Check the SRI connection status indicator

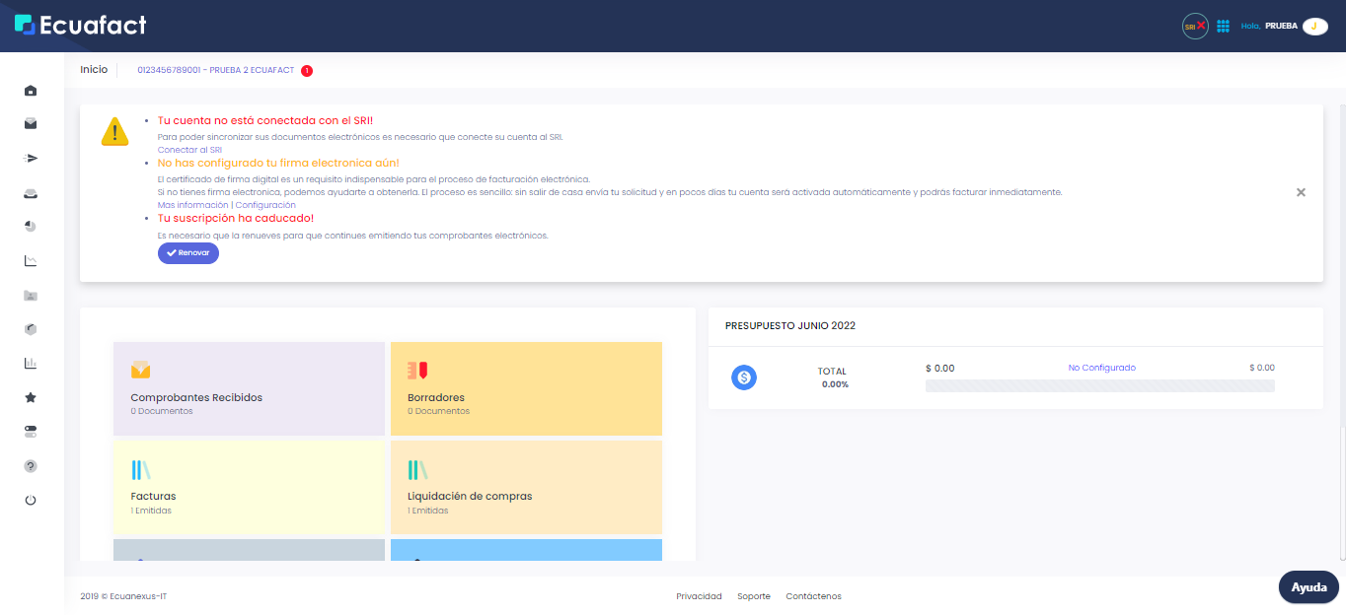coord(1194,26)
